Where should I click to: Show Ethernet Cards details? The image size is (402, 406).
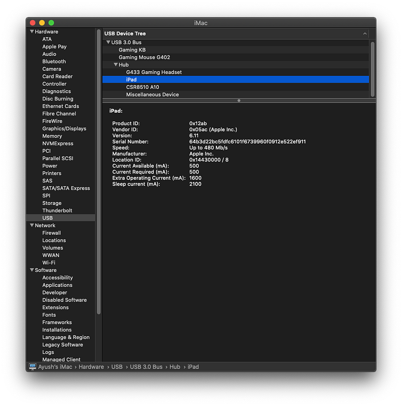pos(61,106)
